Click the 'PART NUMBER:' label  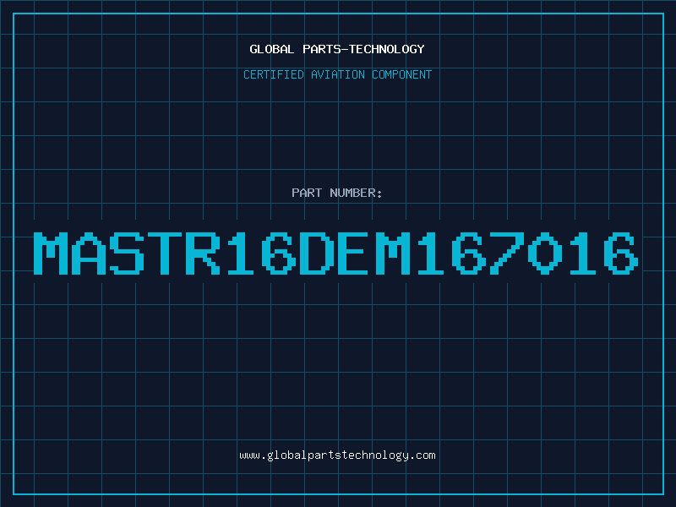tap(337, 193)
